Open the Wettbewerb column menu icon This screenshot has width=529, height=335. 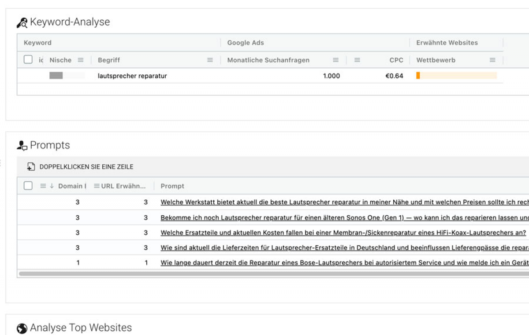[492, 60]
